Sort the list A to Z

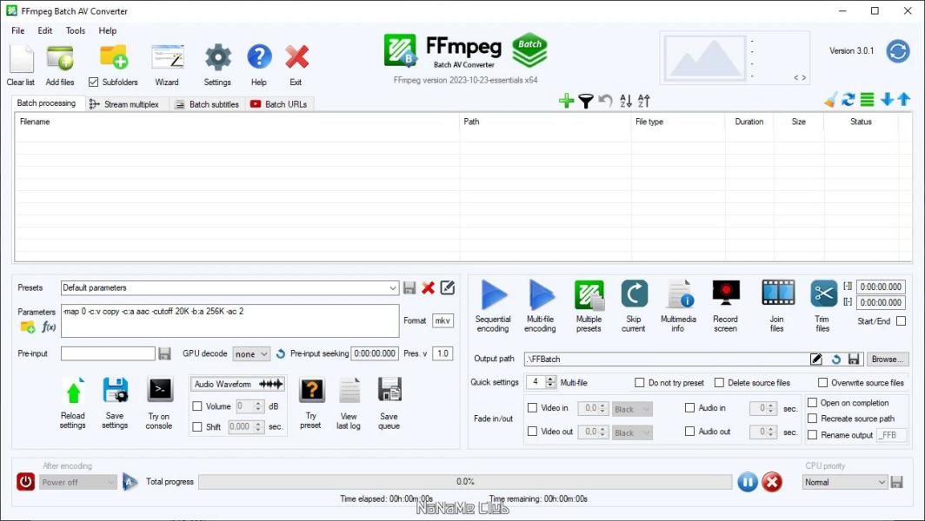pos(626,102)
